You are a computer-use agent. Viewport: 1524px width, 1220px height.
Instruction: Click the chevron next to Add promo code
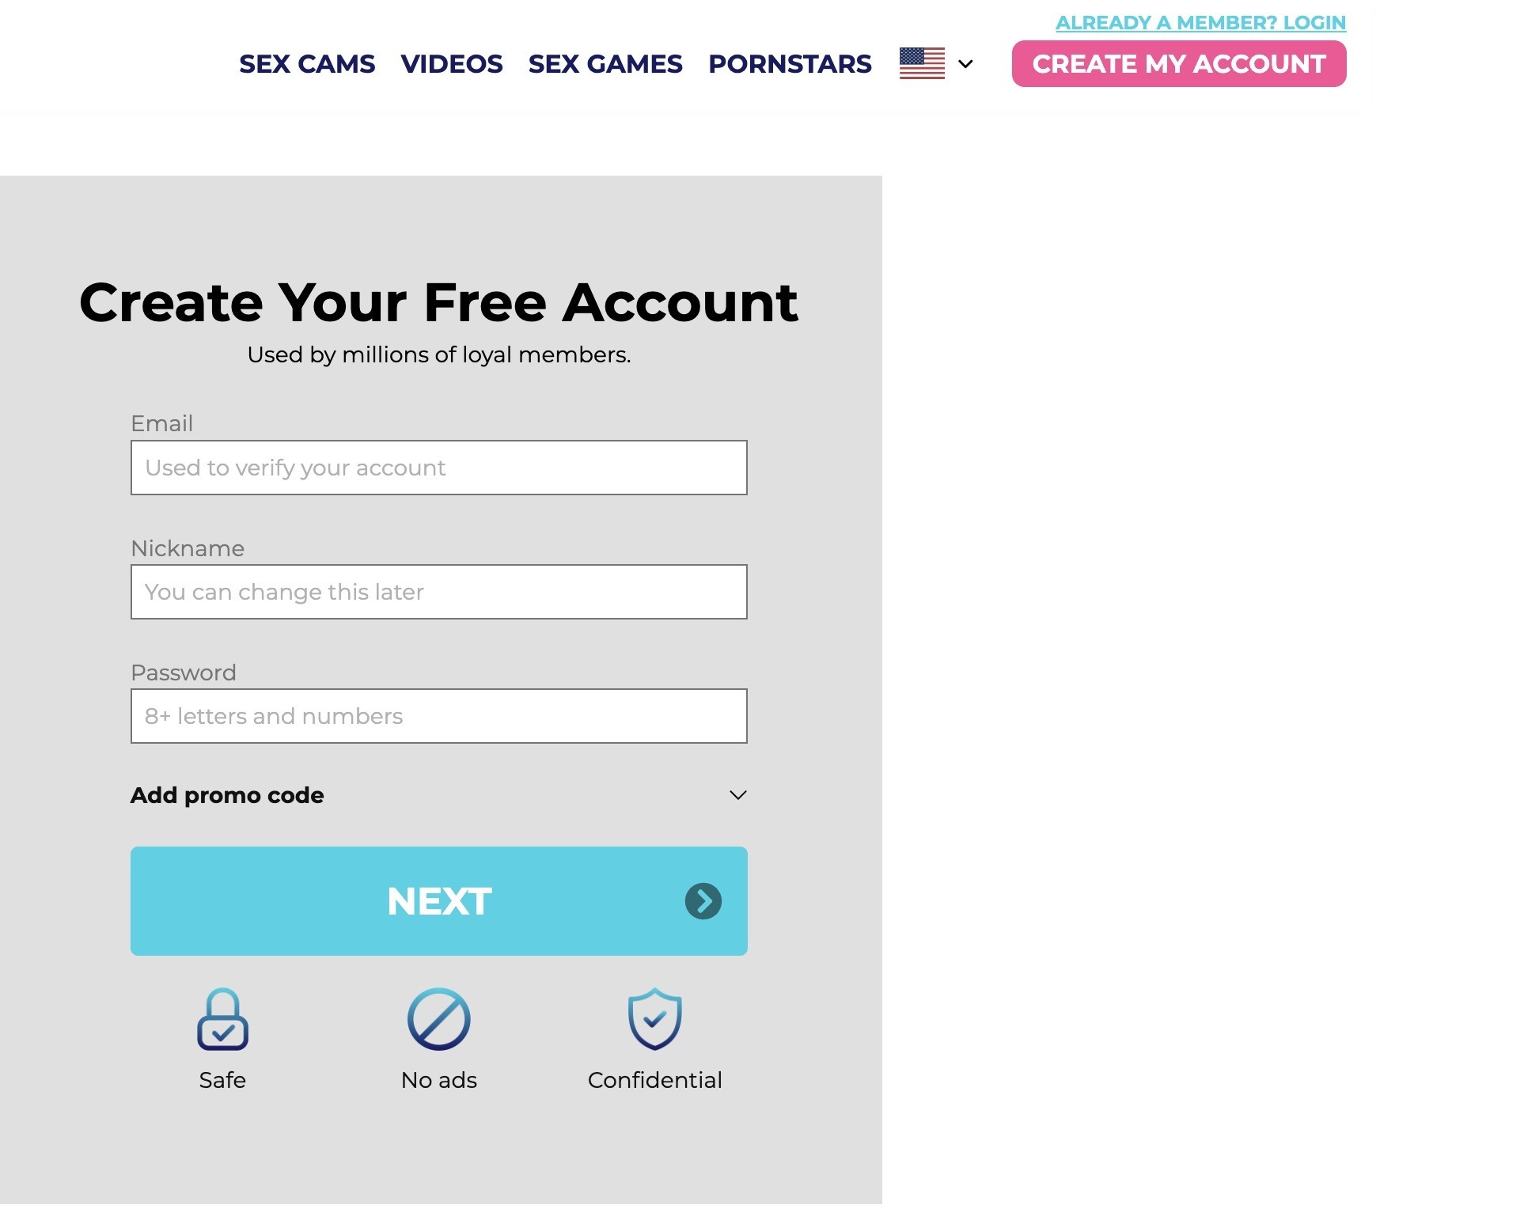(x=736, y=794)
